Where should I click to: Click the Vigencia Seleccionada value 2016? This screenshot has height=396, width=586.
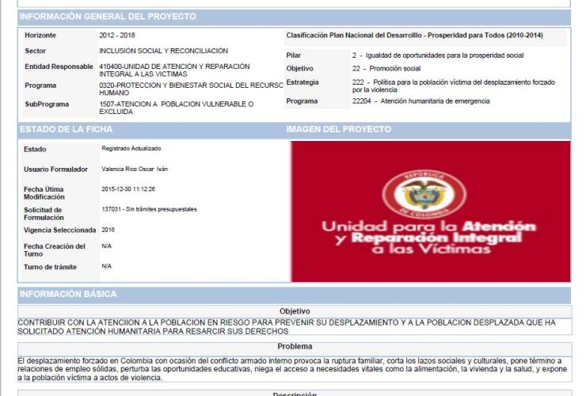[x=108, y=230]
